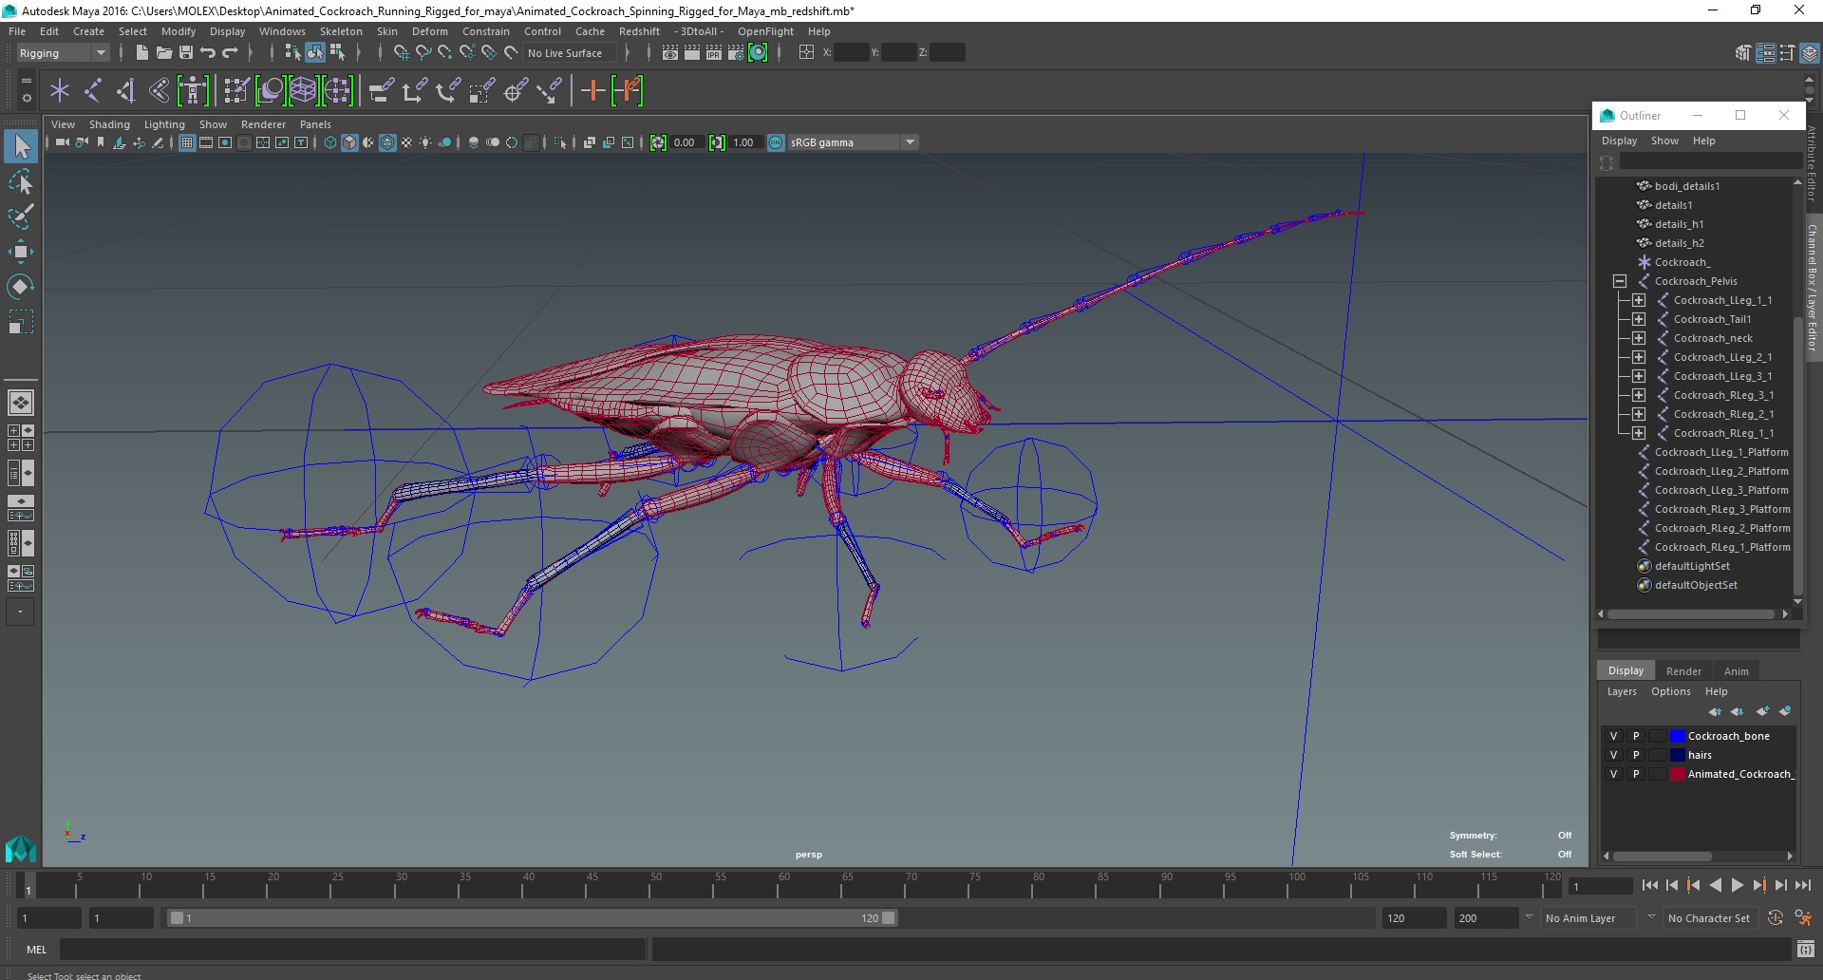Open Render Settings clapboard icon
The image size is (1823, 980).
coord(736,53)
